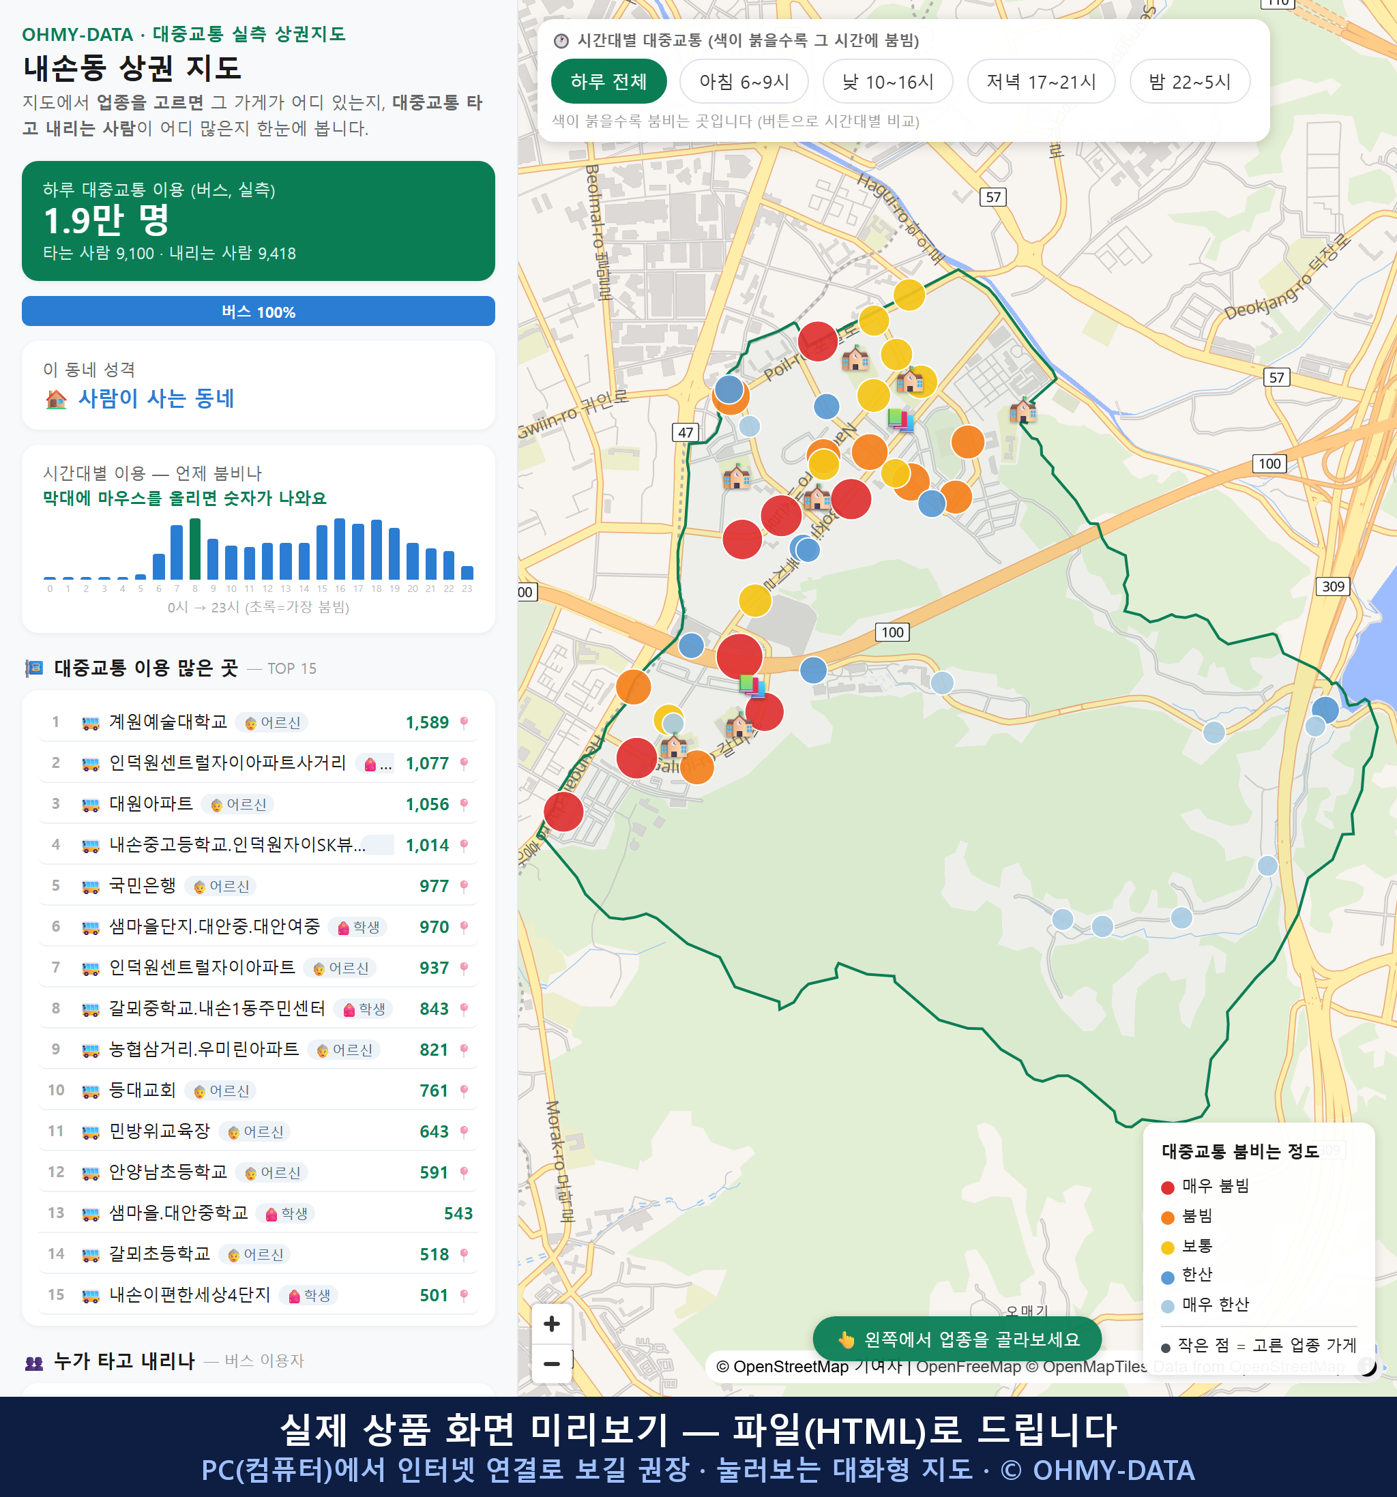Click the orange 붐빔 legend swatch
This screenshot has height=1497, width=1397.
[x=1168, y=1217]
